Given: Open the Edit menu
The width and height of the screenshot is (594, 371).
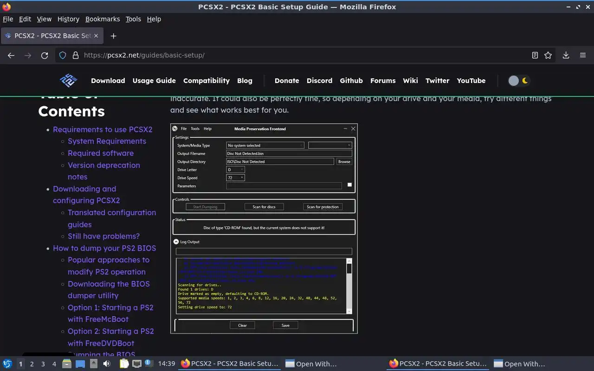Looking at the screenshot, I should point(25,19).
